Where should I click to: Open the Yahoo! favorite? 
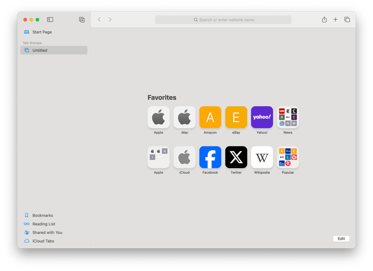coord(262,117)
